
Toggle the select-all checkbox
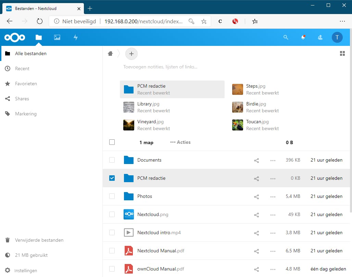112,142
